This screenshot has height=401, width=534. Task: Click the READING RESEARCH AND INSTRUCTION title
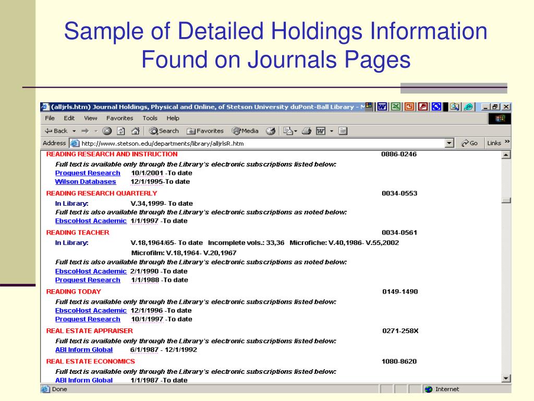tap(112, 154)
